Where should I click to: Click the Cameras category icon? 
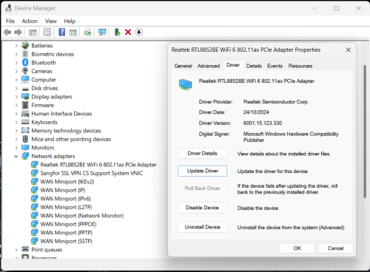pyautogui.click(x=25, y=71)
